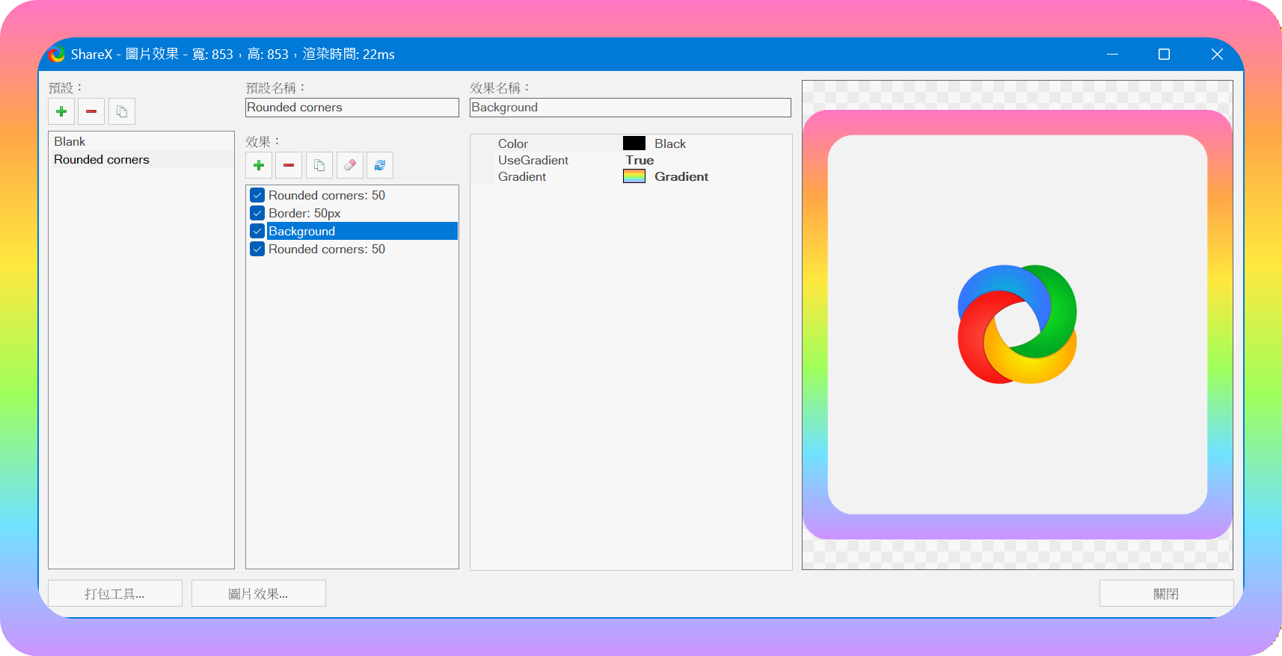Refresh the effects preview
1282x656 pixels.
380,165
